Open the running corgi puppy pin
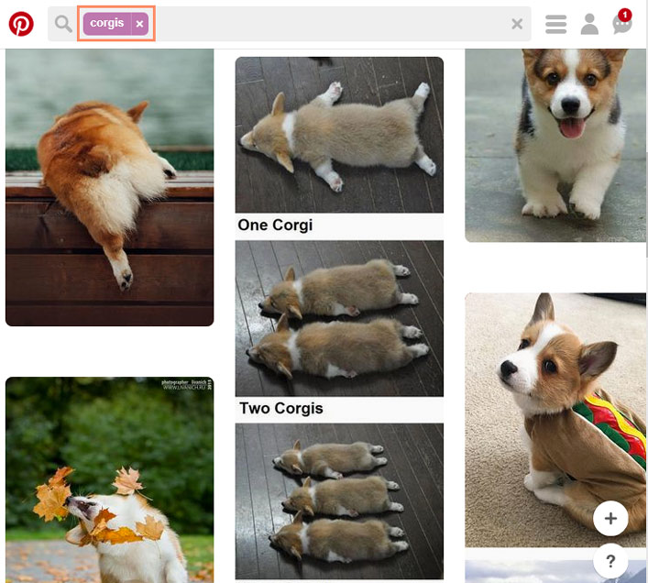 click(x=555, y=145)
